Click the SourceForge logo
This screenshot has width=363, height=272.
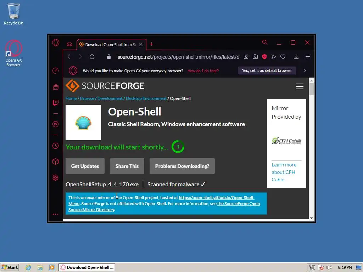(x=105, y=86)
